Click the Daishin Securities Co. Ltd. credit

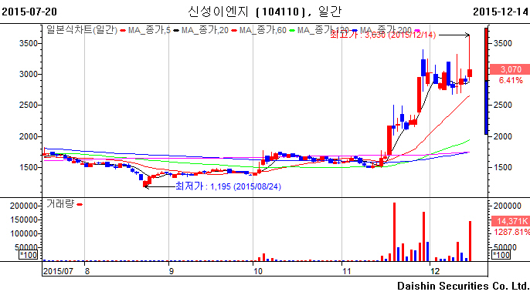click(463, 287)
